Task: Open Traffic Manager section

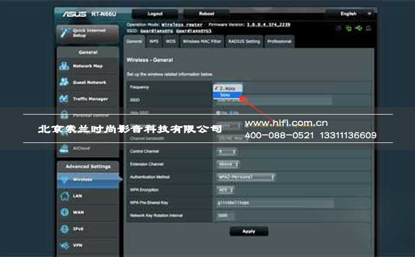Action: tap(87, 99)
